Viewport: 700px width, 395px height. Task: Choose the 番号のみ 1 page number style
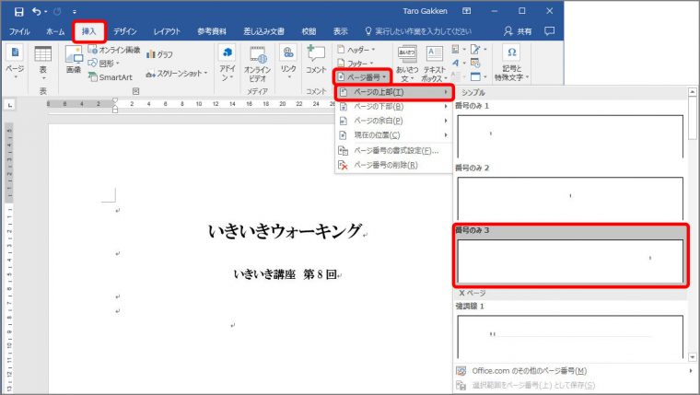pyautogui.click(x=570, y=132)
